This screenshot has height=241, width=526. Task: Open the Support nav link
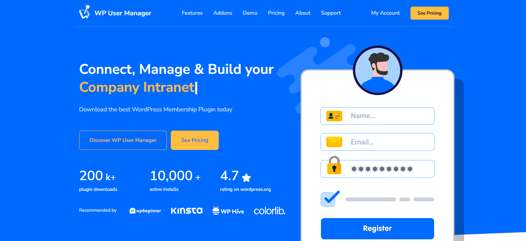pos(331,13)
